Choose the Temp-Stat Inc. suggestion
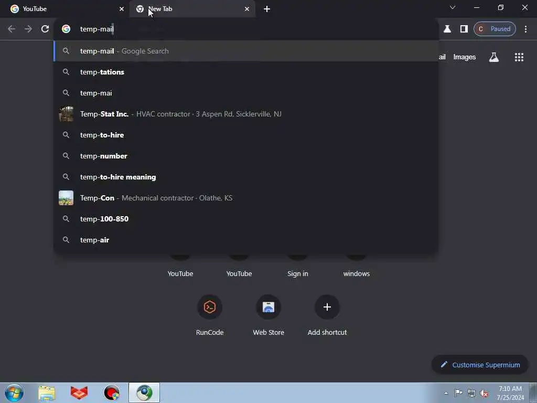The image size is (537, 403). click(x=246, y=114)
